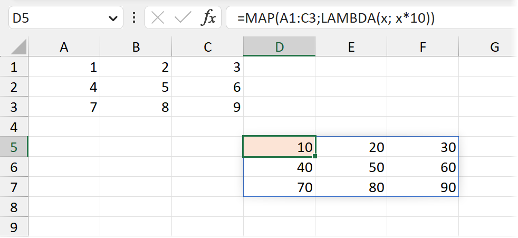
Task: Click the three-dot formula bar resize handle
Action: pyautogui.click(x=134, y=18)
